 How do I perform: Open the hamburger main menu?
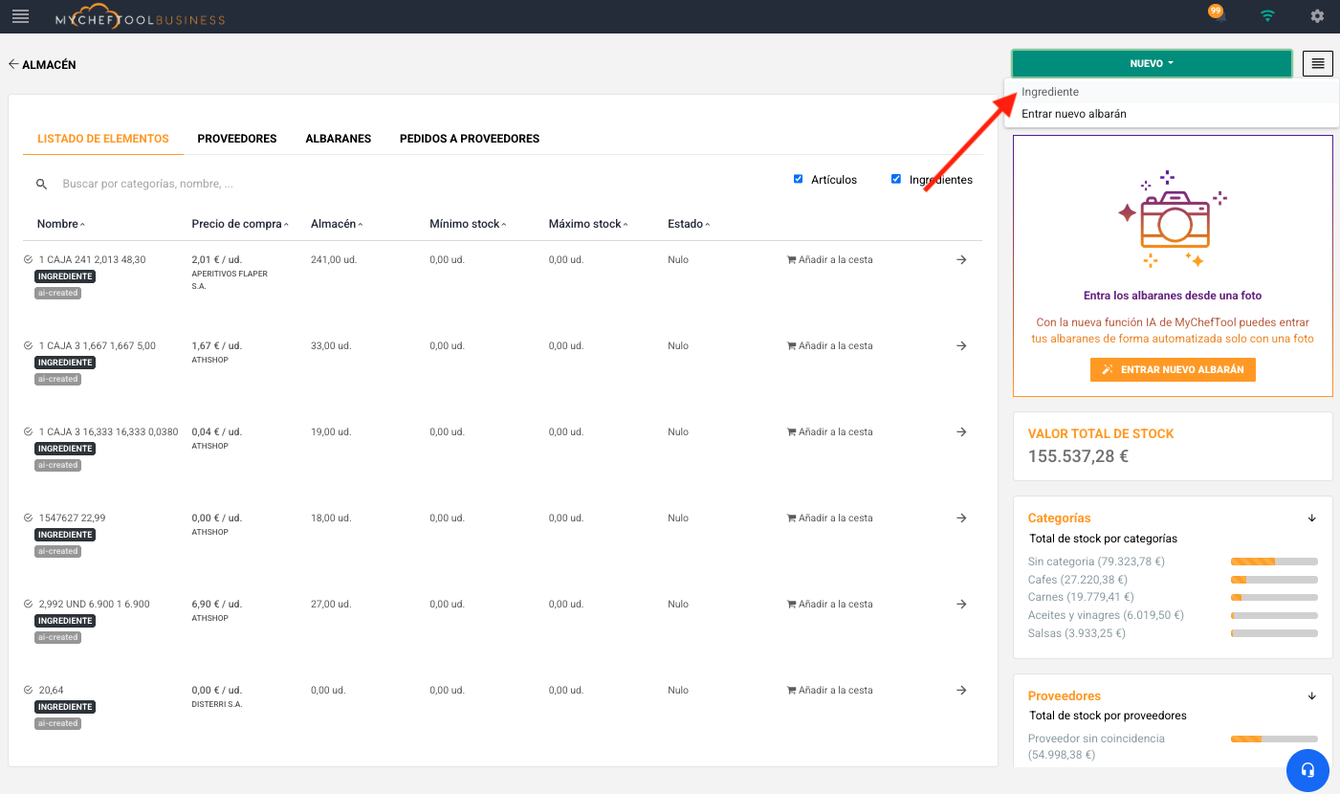(x=20, y=16)
